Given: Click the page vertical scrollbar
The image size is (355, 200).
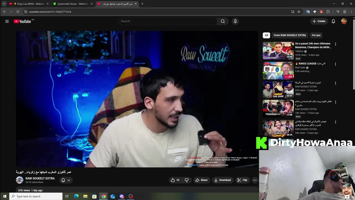Looking at the screenshot, I should point(354,54).
